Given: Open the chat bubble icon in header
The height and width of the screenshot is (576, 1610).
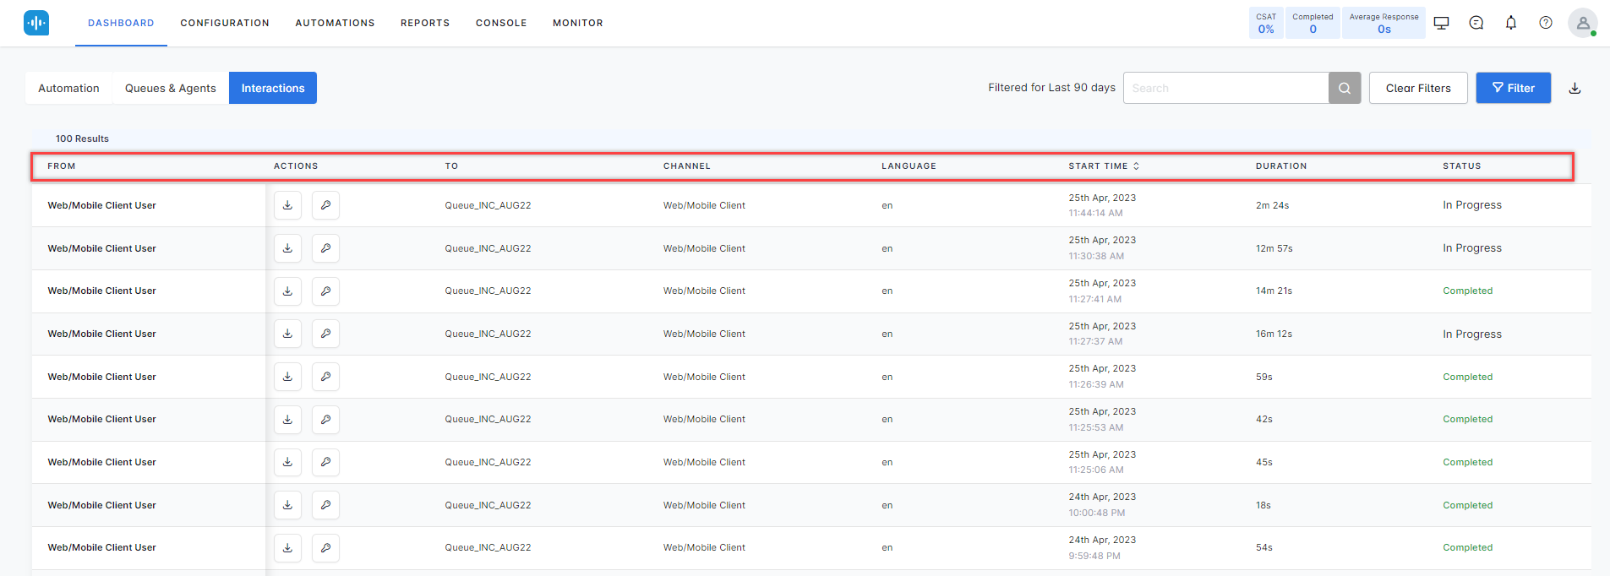Looking at the screenshot, I should pyautogui.click(x=1476, y=23).
